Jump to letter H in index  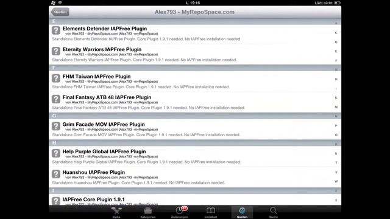coord(336,79)
